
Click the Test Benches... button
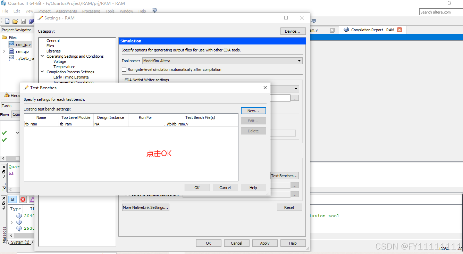tap(284, 176)
